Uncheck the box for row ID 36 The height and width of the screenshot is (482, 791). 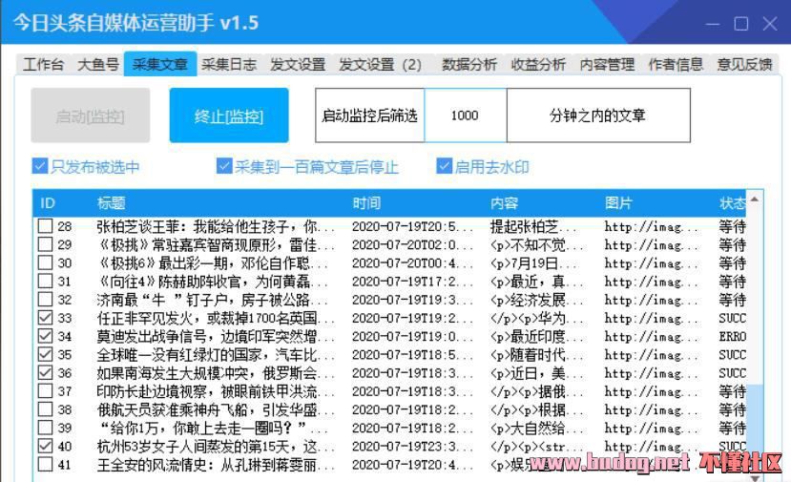click(46, 372)
